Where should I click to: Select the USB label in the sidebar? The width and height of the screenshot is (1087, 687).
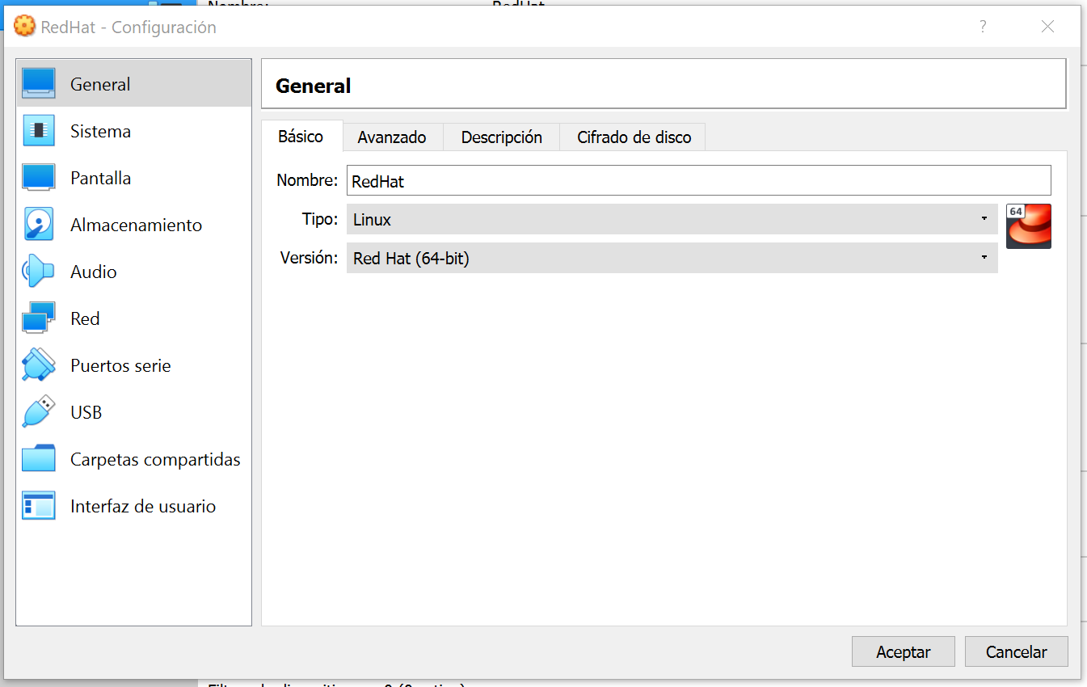[86, 412]
